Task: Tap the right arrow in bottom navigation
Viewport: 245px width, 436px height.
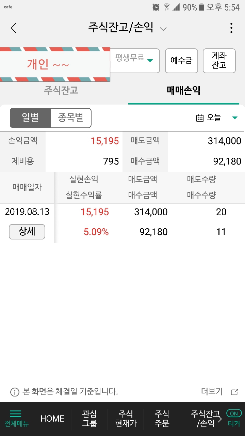Action: click(x=220, y=419)
